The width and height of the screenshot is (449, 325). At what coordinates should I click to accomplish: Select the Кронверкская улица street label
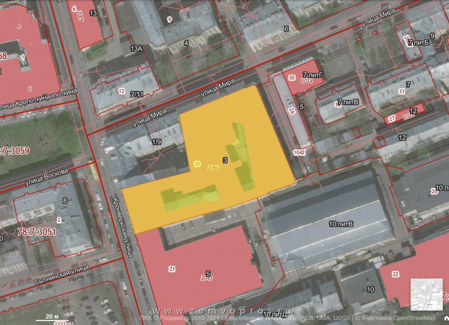(122, 227)
